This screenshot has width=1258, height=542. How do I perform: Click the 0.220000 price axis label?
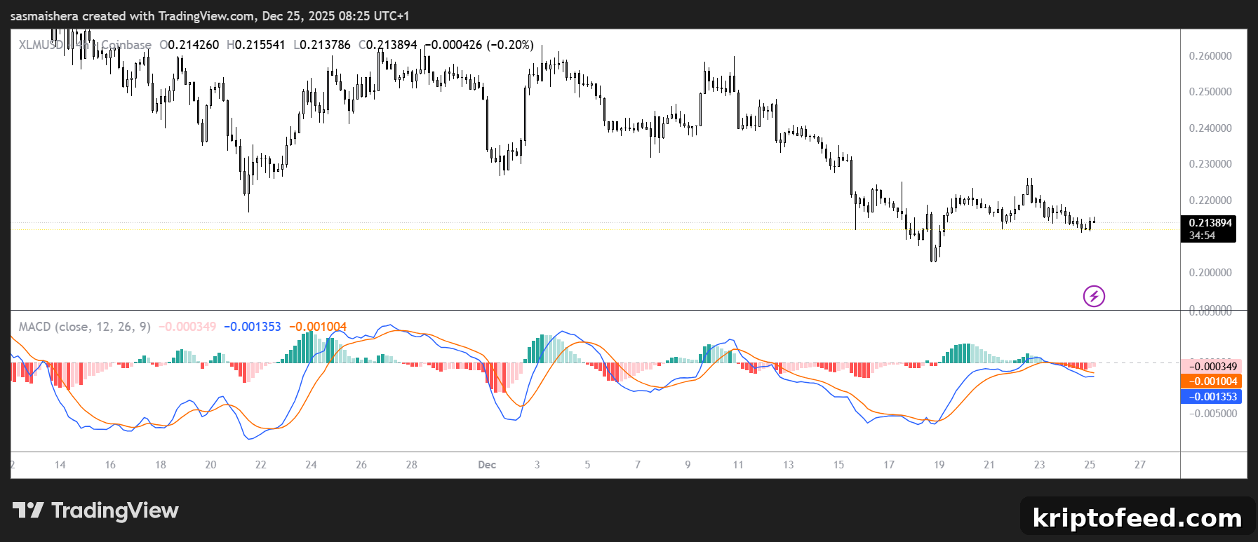(1210, 201)
